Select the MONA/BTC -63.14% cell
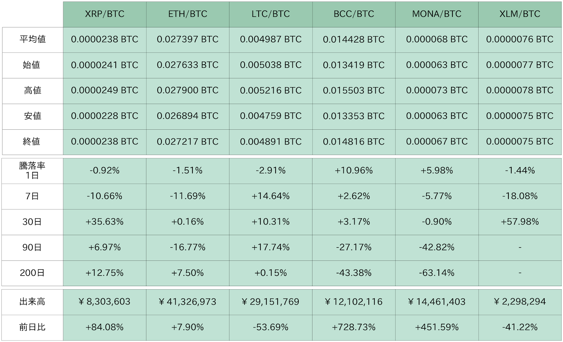 (x=437, y=273)
